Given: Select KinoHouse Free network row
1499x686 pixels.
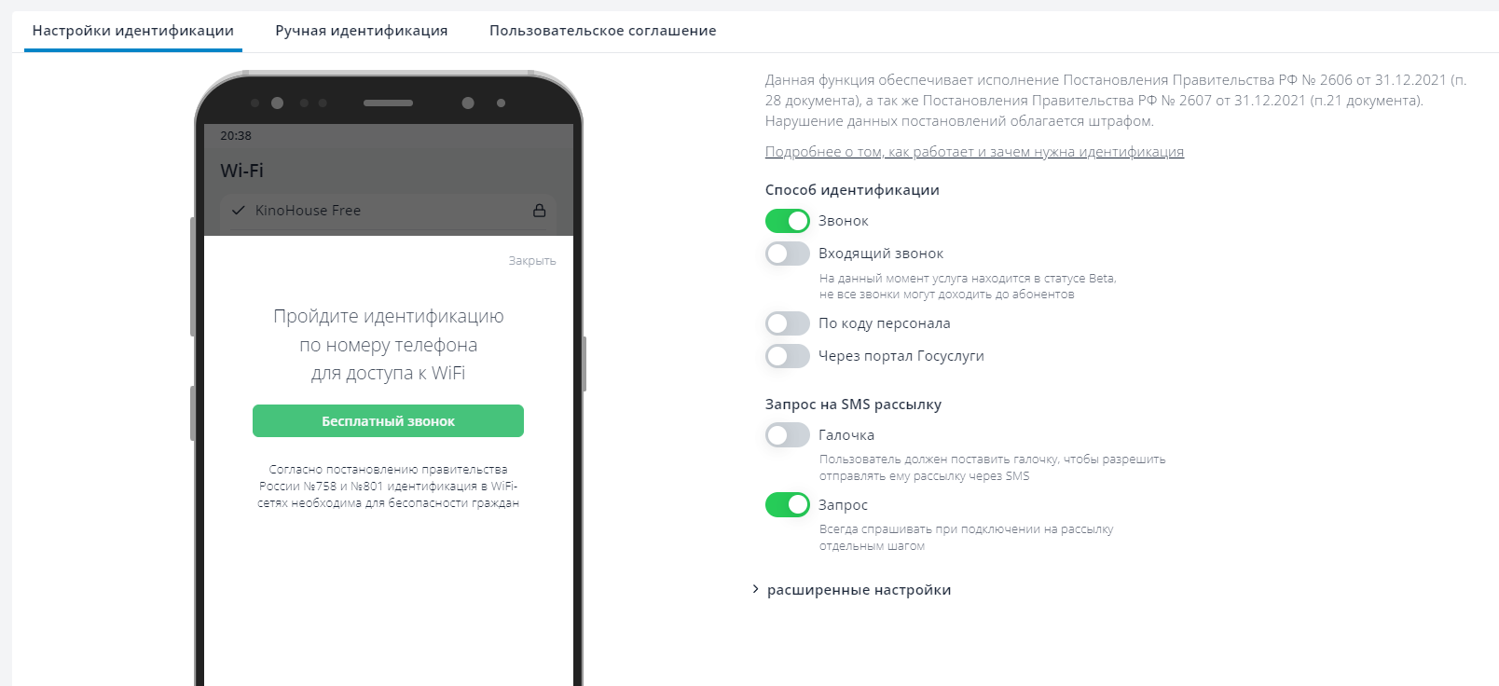Looking at the screenshot, I should pos(389,211).
